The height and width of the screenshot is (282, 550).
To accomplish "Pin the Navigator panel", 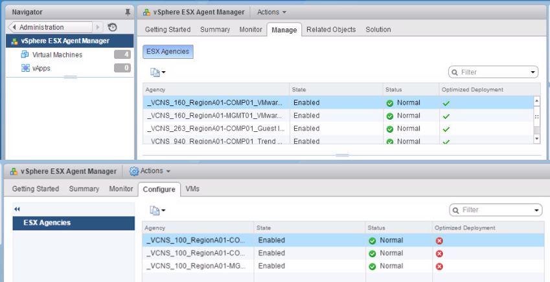I will pyautogui.click(x=128, y=12).
